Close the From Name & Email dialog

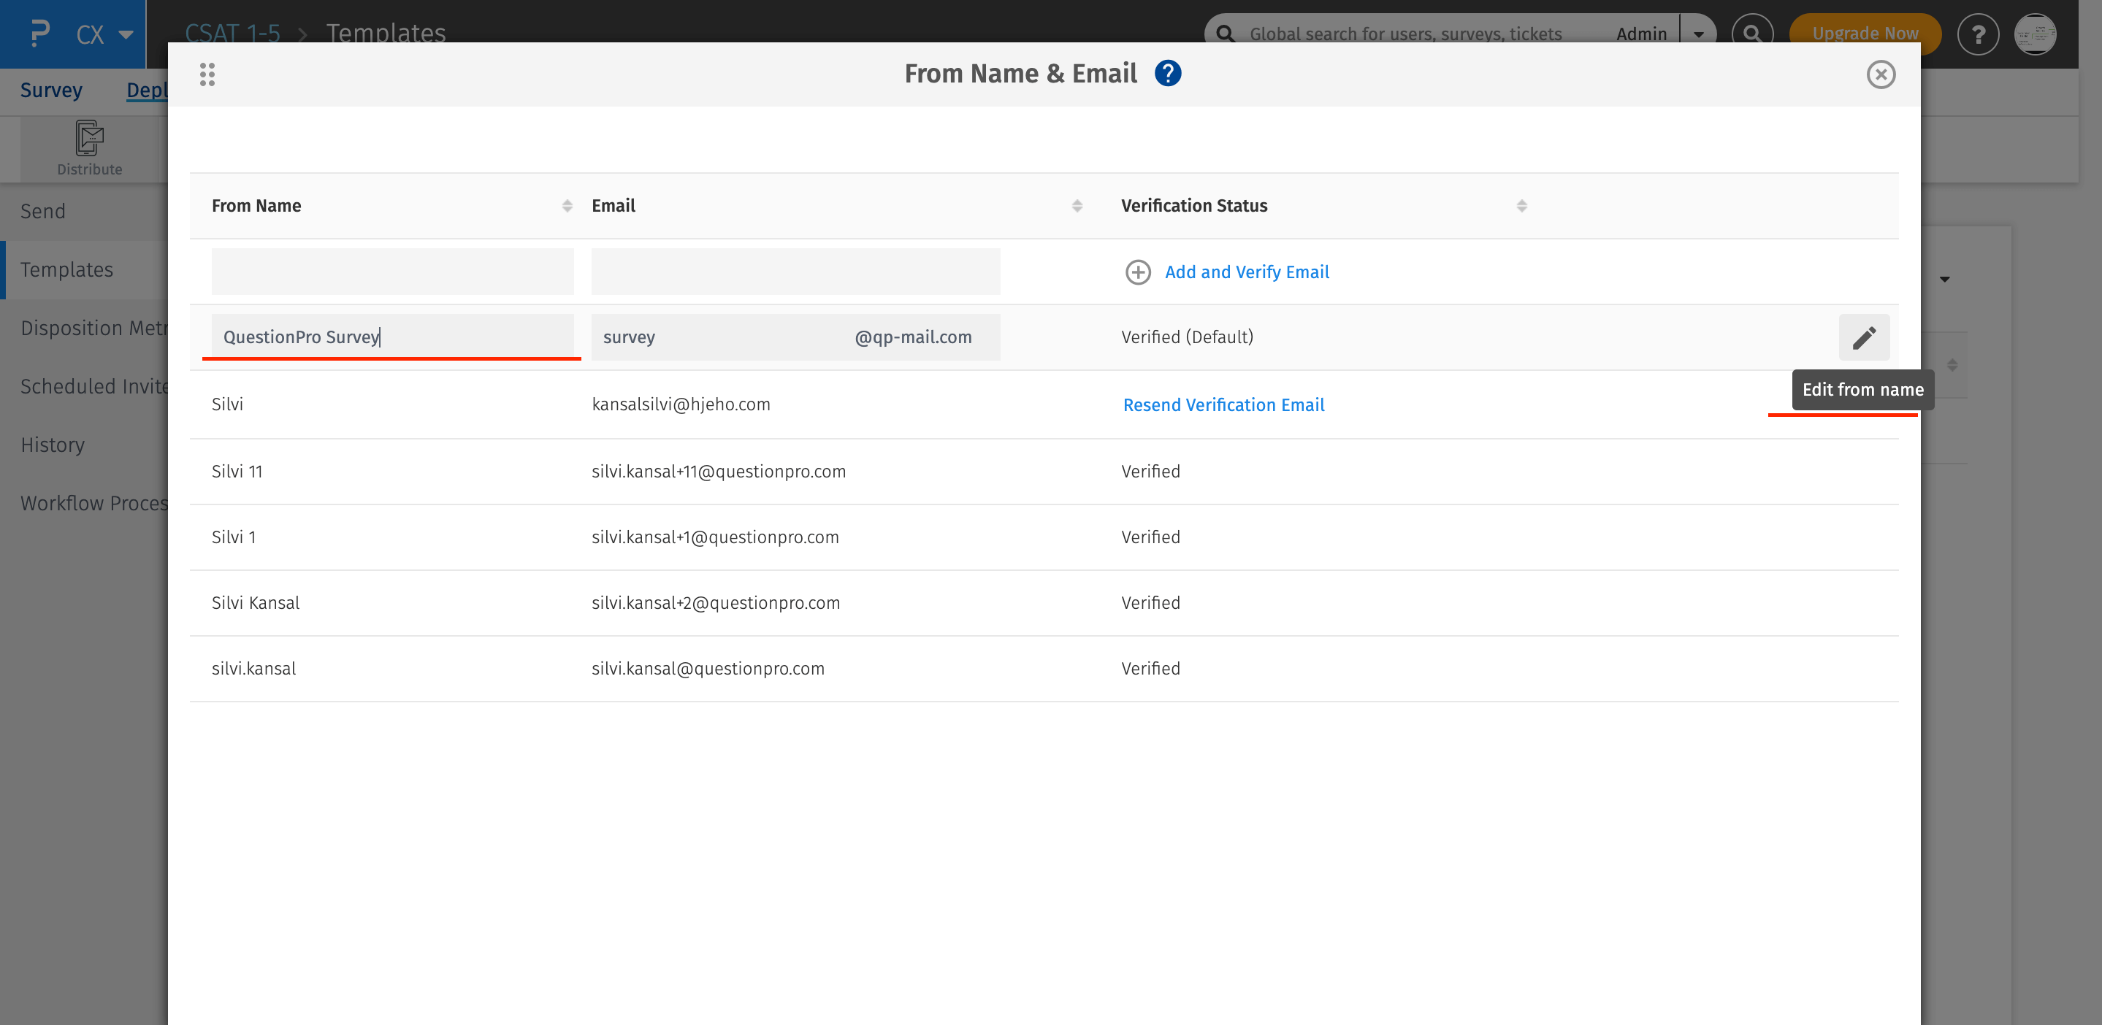(x=1880, y=74)
